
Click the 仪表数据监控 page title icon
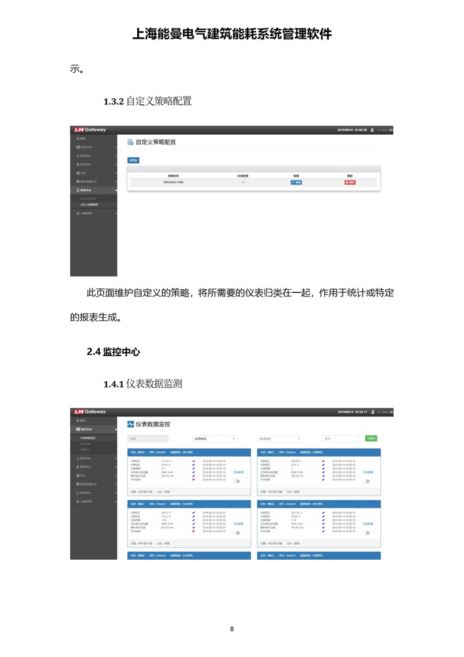[130, 424]
